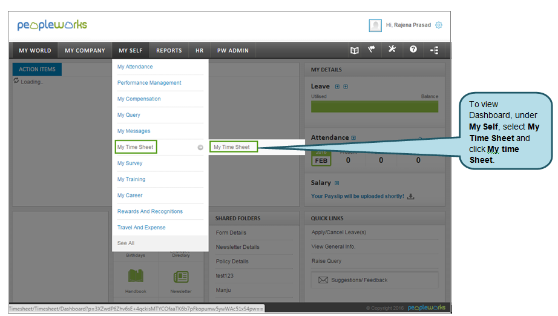Click the green leave balance bar
The image size is (558, 316).
[x=375, y=107]
